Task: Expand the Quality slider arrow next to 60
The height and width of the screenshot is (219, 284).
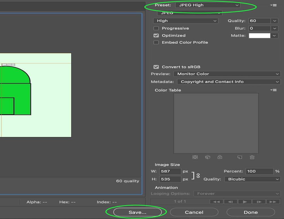Action: click(275, 21)
